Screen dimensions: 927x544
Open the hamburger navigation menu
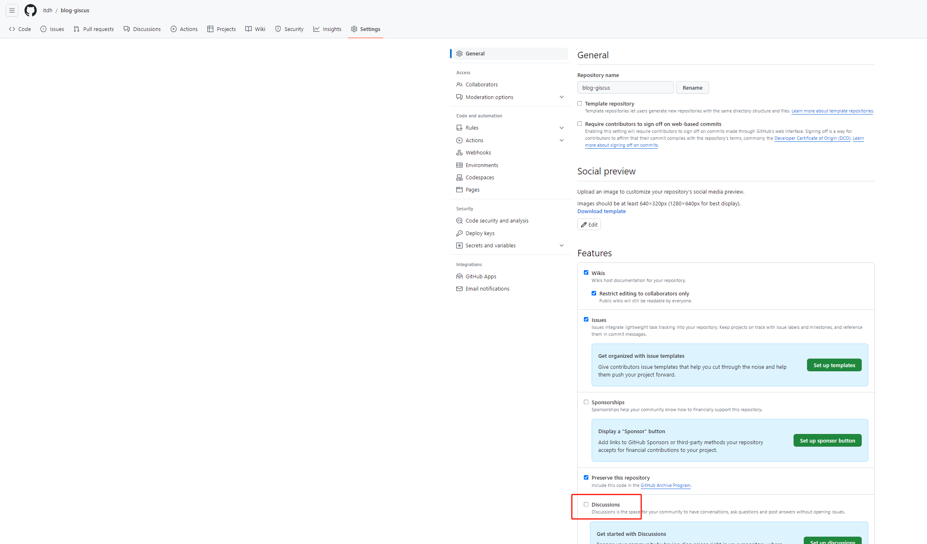pyautogui.click(x=12, y=10)
